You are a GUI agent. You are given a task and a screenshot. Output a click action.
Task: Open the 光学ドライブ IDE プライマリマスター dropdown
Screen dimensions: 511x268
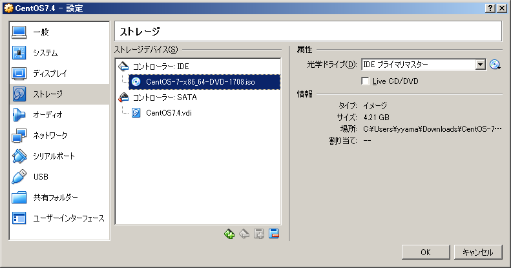423,65
